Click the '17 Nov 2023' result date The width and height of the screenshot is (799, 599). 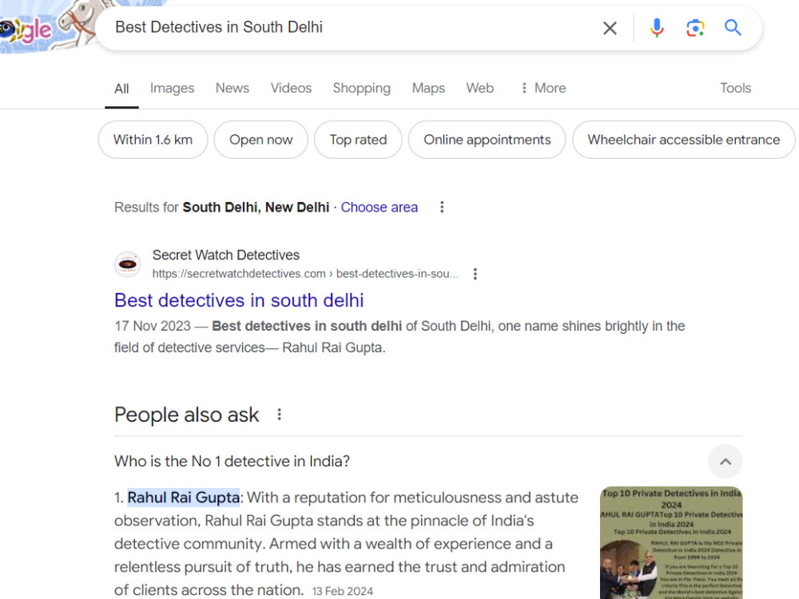tap(153, 326)
